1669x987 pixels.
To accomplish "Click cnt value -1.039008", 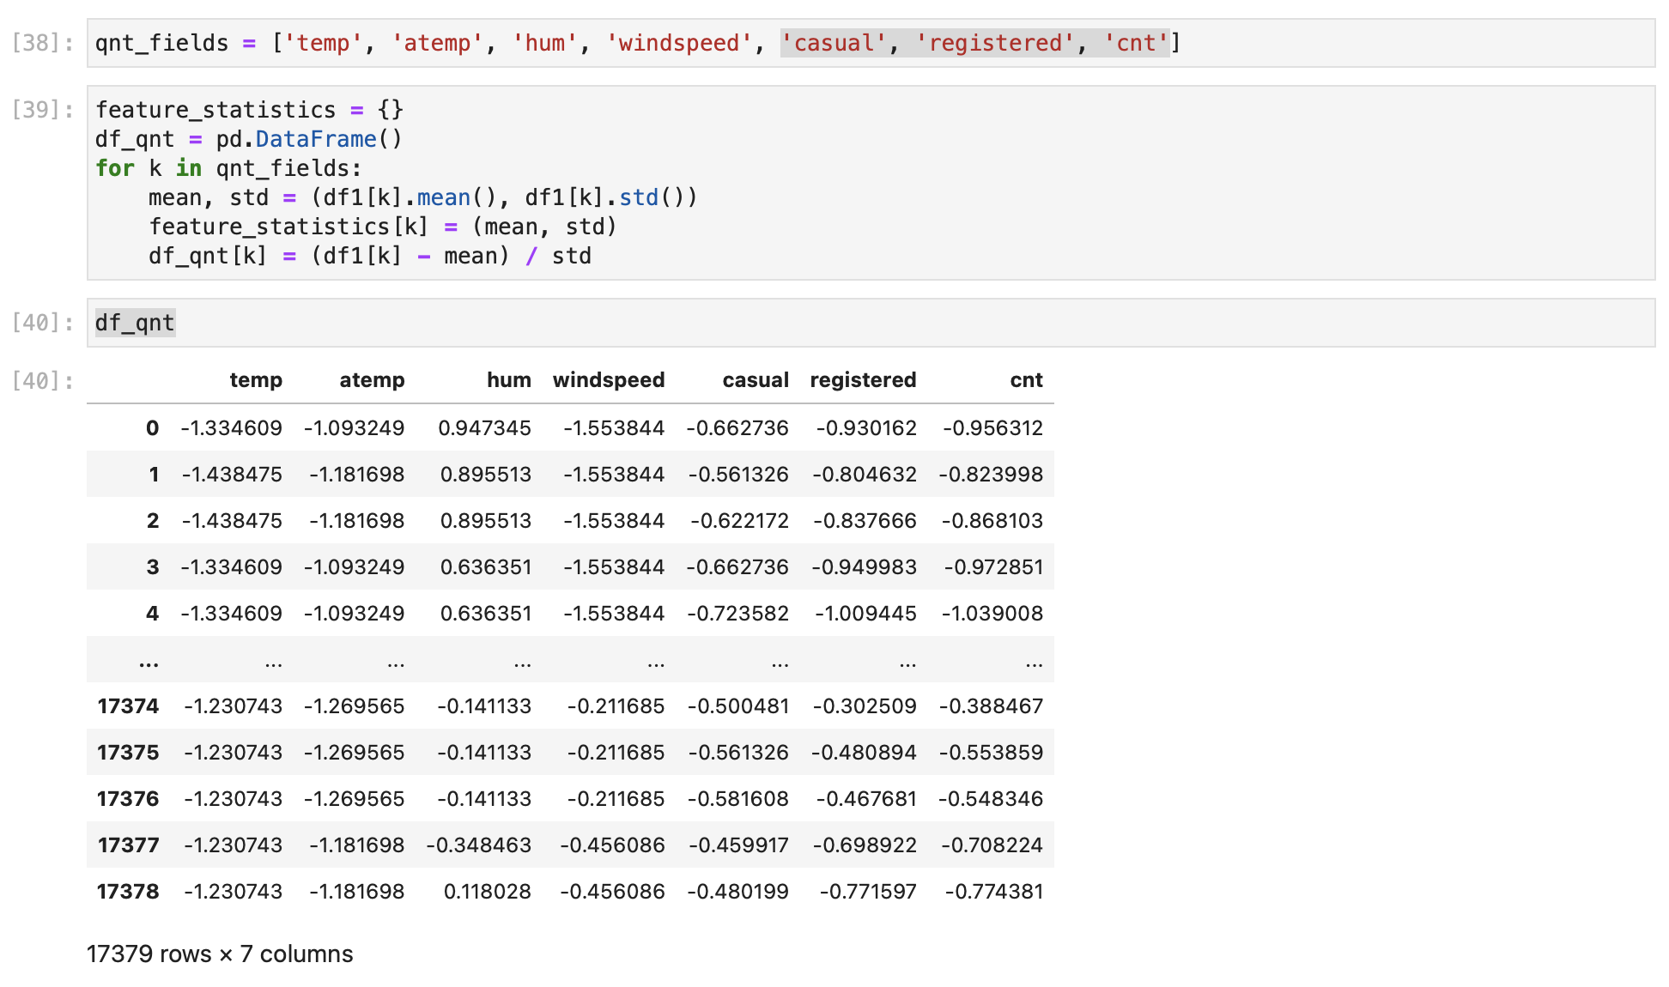I will click(992, 614).
